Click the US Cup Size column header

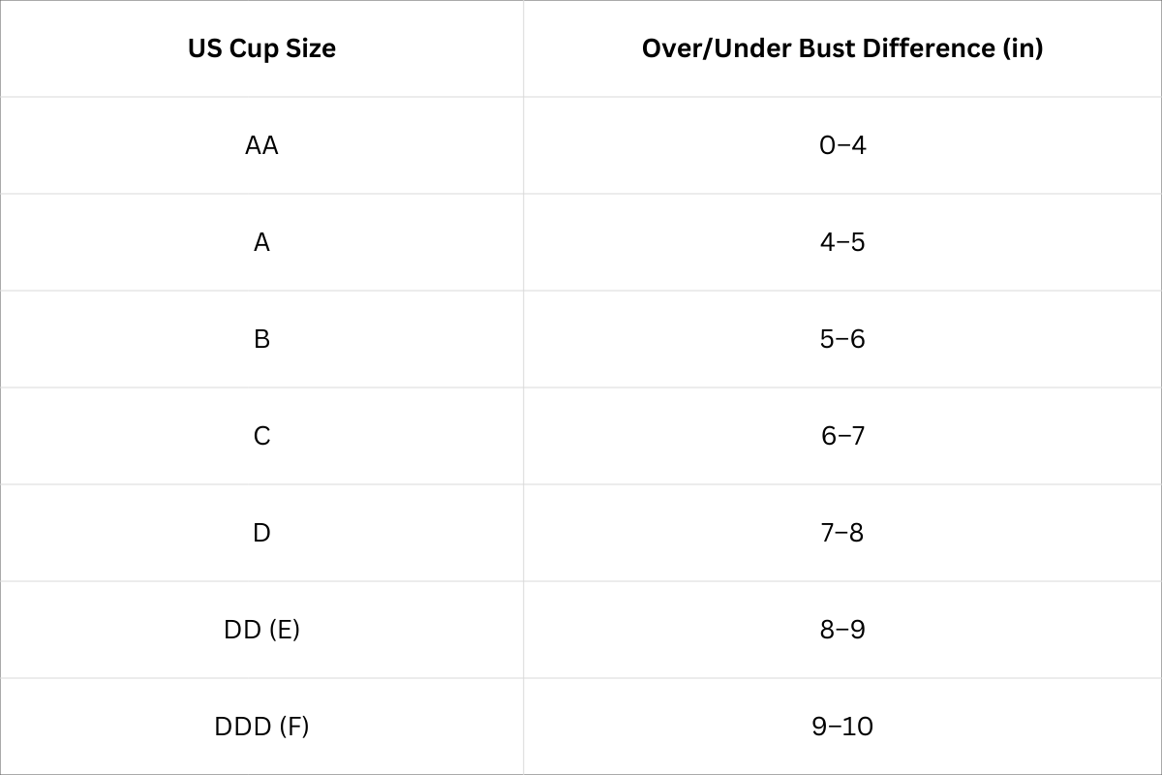click(261, 48)
